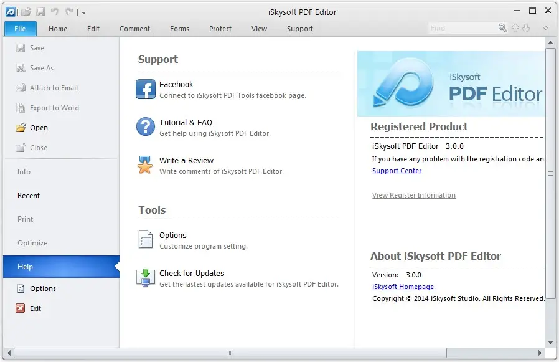
Task: Click the Open folder icon in sidebar
Action: [21, 128]
